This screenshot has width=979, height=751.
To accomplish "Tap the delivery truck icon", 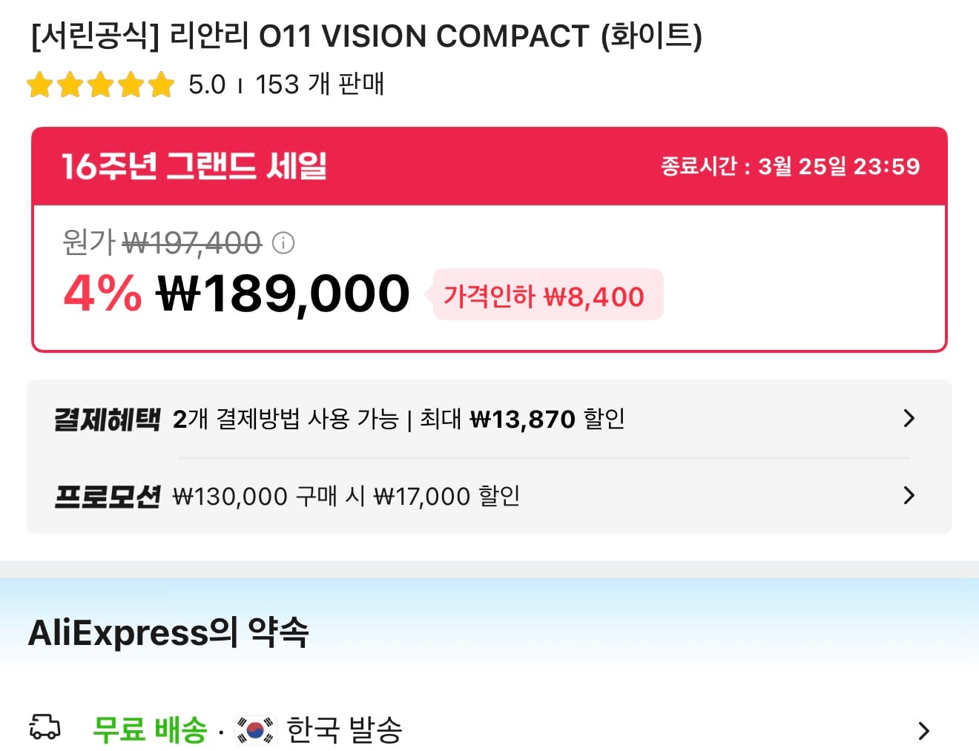I will [44, 727].
